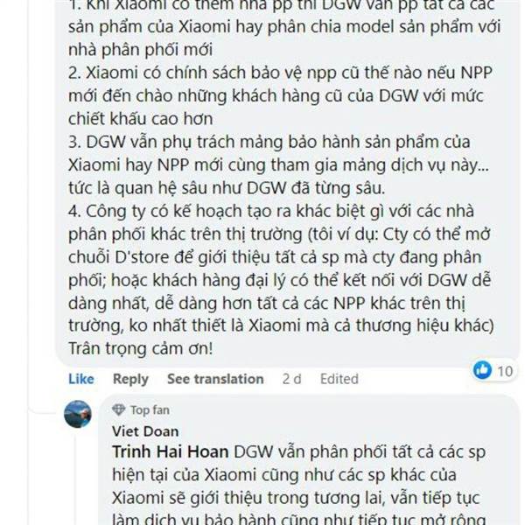View edit history via the Edited label
This screenshot has width=525, height=525.
click(x=339, y=379)
